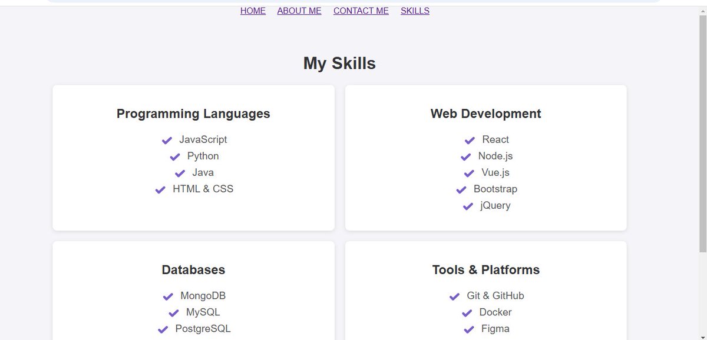Open the HOME navigation link
The height and width of the screenshot is (340, 707).
click(x=253, y=11)
